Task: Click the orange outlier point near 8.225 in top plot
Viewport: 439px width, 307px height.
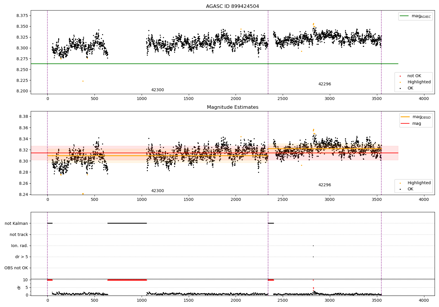Action: (83, 81)
